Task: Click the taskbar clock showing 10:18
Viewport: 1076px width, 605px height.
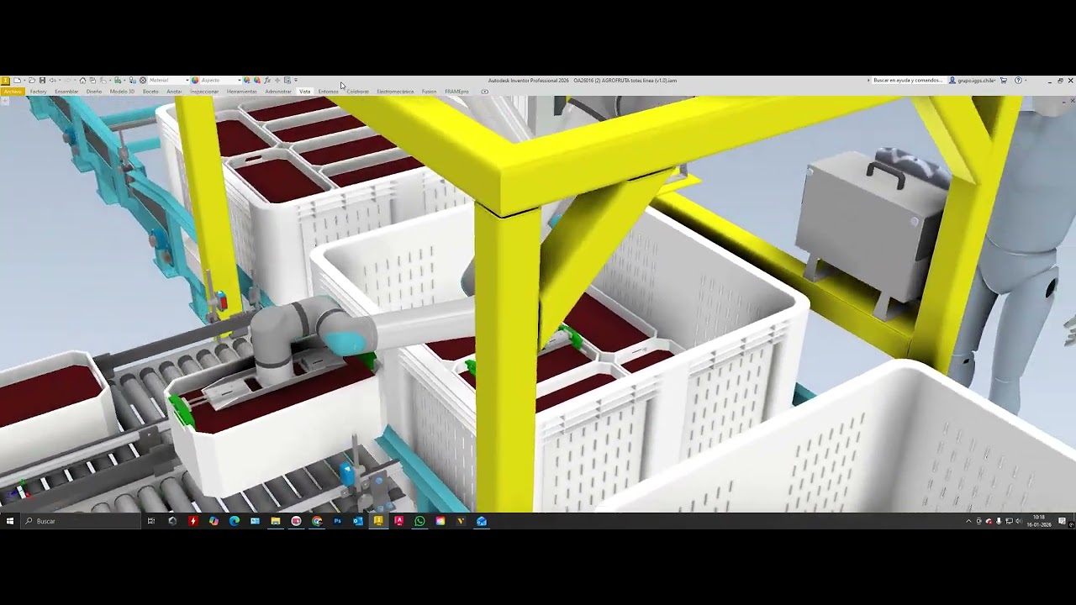Action: (x=1039, y=521)
